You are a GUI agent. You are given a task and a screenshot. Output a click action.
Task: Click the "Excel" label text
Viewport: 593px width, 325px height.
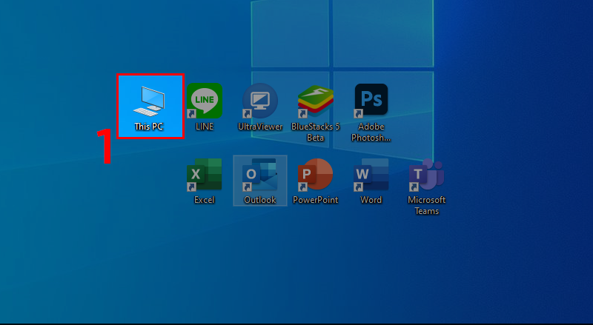click(205, 200)
